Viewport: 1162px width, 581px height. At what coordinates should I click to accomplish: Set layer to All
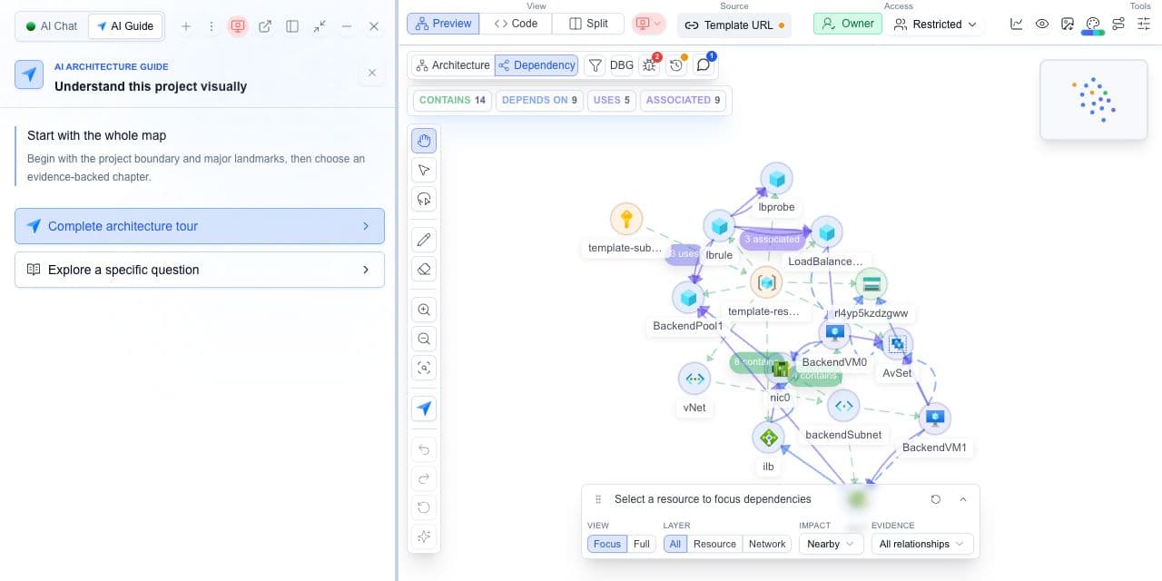[675, 544]
